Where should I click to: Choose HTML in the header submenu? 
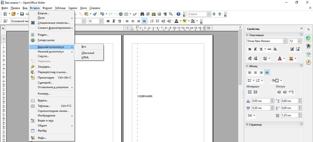click(85, 57)
